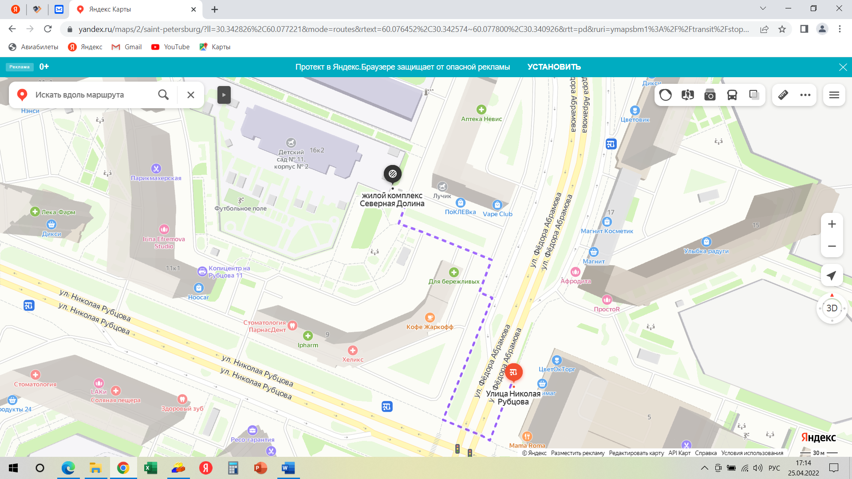Zoom out with the minus button
The height and width of the screenshot is (479, 852).
click(832, 246)
